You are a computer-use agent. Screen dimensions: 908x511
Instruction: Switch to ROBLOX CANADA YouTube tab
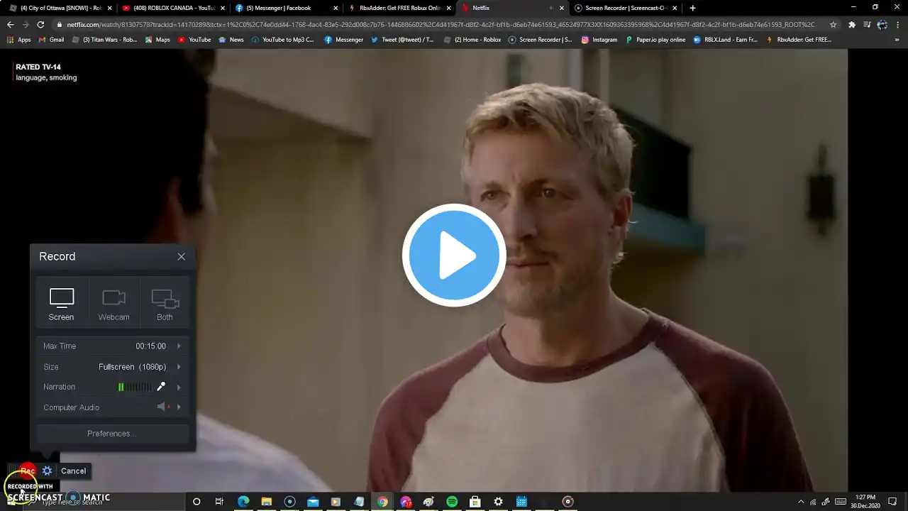[174, 8]
